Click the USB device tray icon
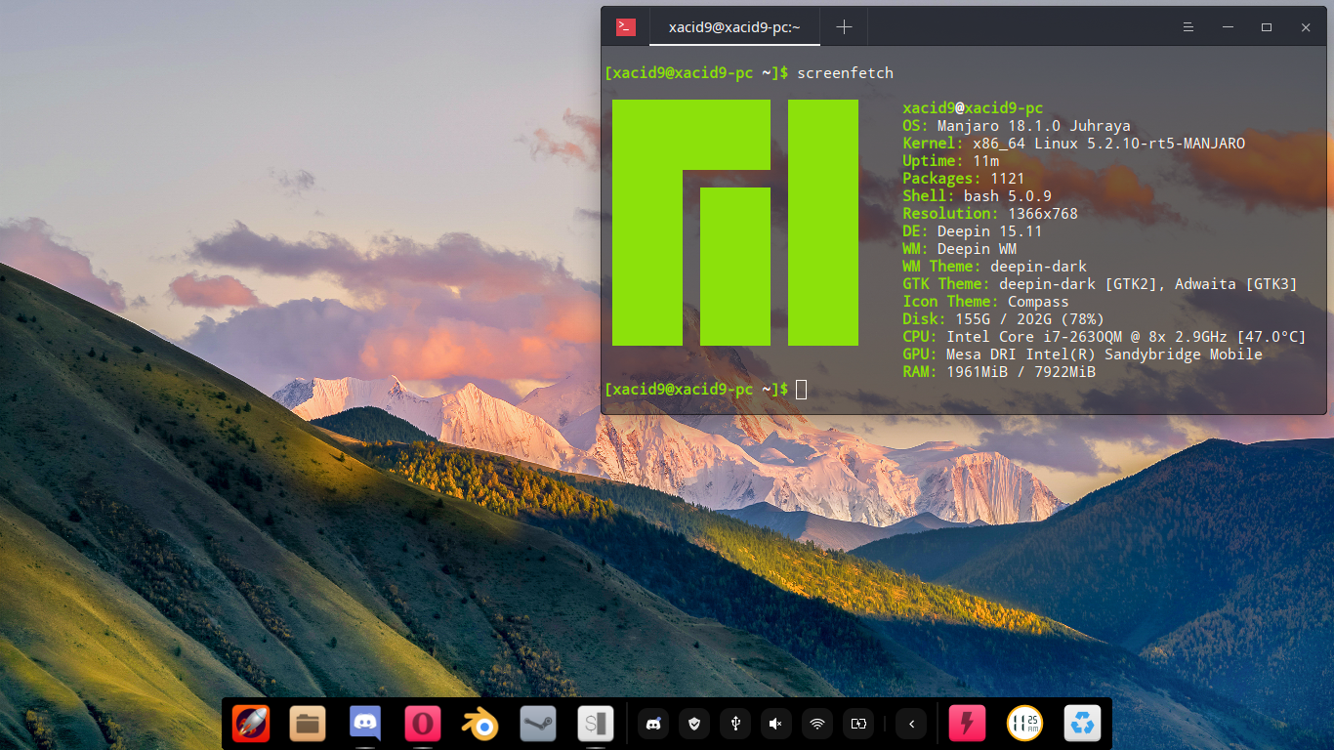 pyautogui.click(x=735, y=724)
